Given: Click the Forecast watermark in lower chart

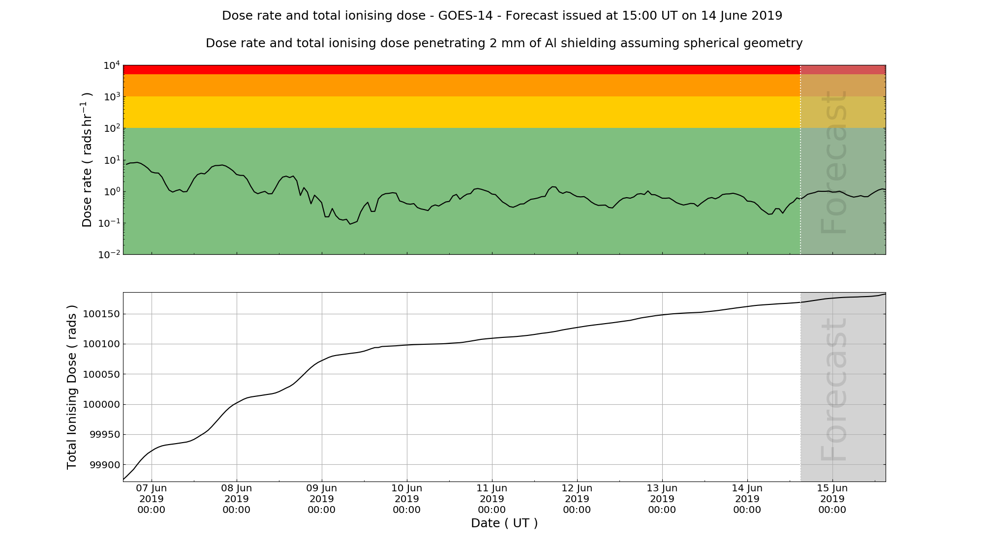Looking at the screenshot, I should click(x=834, y=390).
